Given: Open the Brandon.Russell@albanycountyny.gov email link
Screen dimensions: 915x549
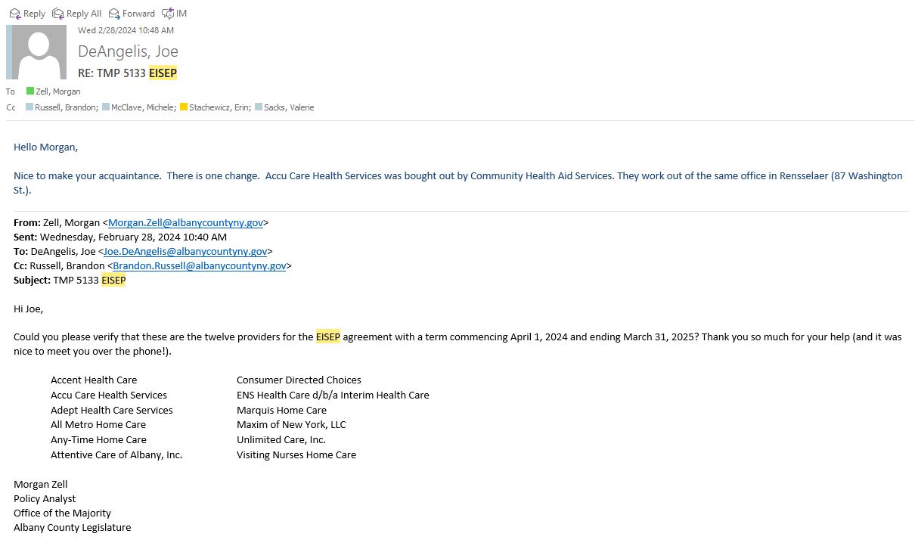Looking at the screenshot, I should point(199,266).
